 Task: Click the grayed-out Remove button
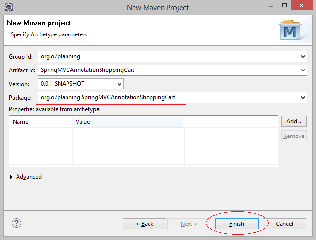294,136
